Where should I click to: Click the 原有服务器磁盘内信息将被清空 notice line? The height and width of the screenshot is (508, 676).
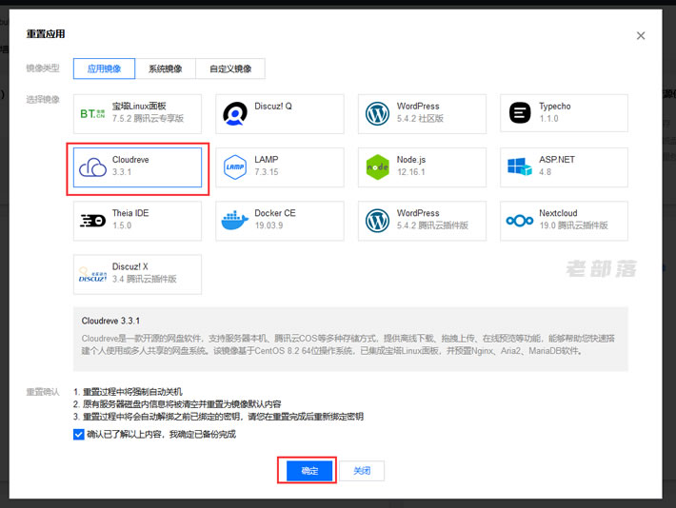click(x=177, y=404)
